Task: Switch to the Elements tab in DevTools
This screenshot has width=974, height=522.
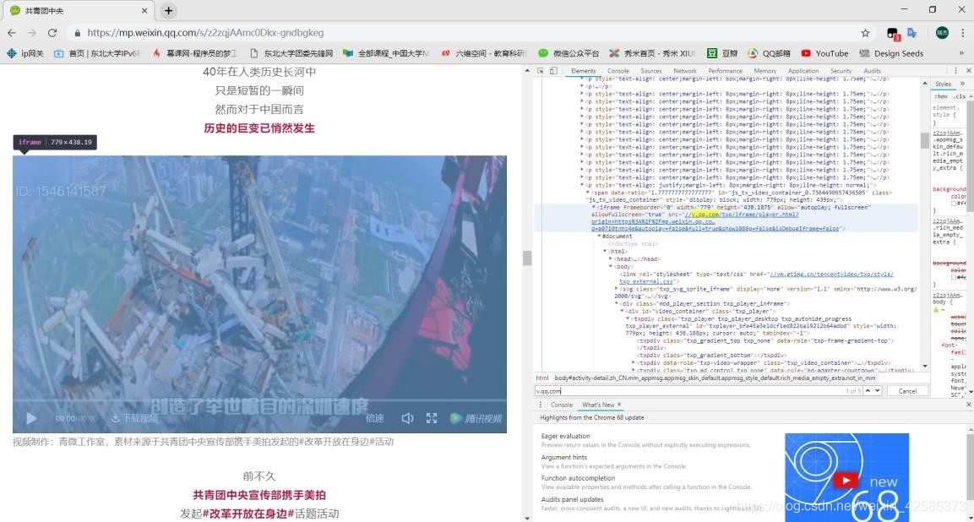Action: click(583, 71)
